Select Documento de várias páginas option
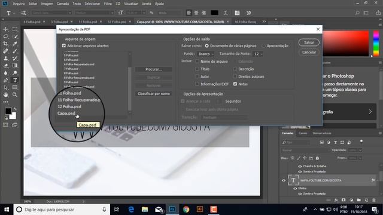This screenshot has height=215, width=383. [x=206, y=45]
